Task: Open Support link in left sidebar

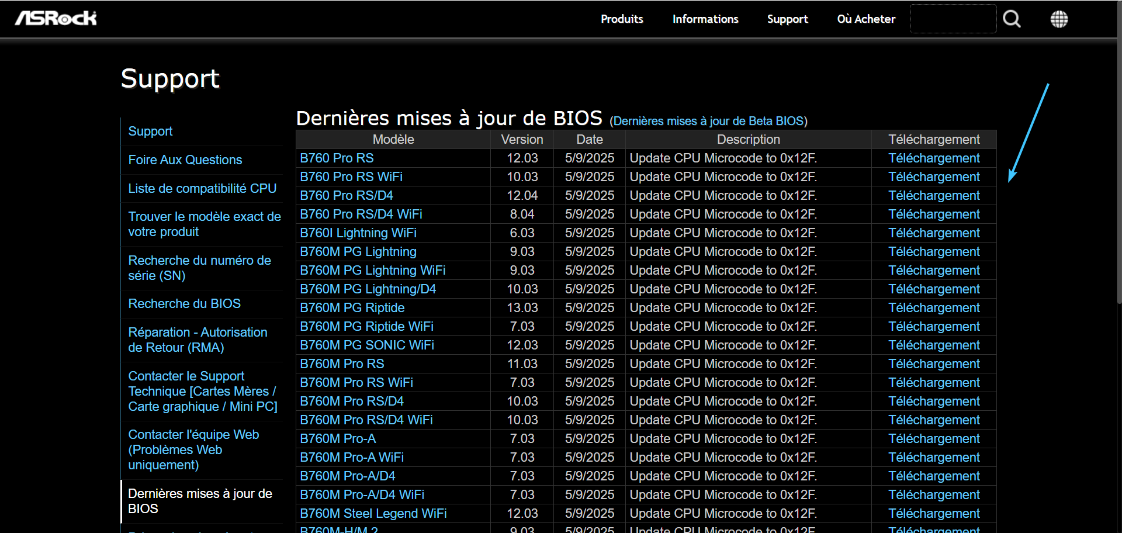Action: pos(150,131)
